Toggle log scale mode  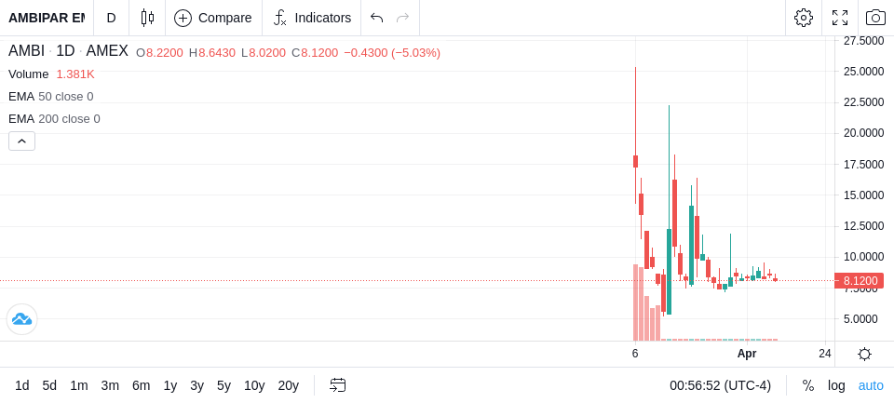tap(836, 385)
